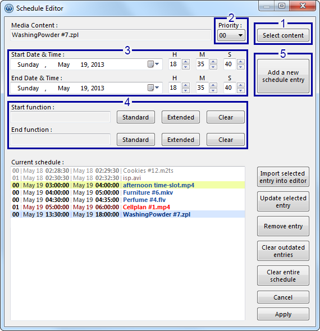Viewport: 320px width, 331px height.
Task: Decrease the start minute with down arrow
Action: (213, 67)
